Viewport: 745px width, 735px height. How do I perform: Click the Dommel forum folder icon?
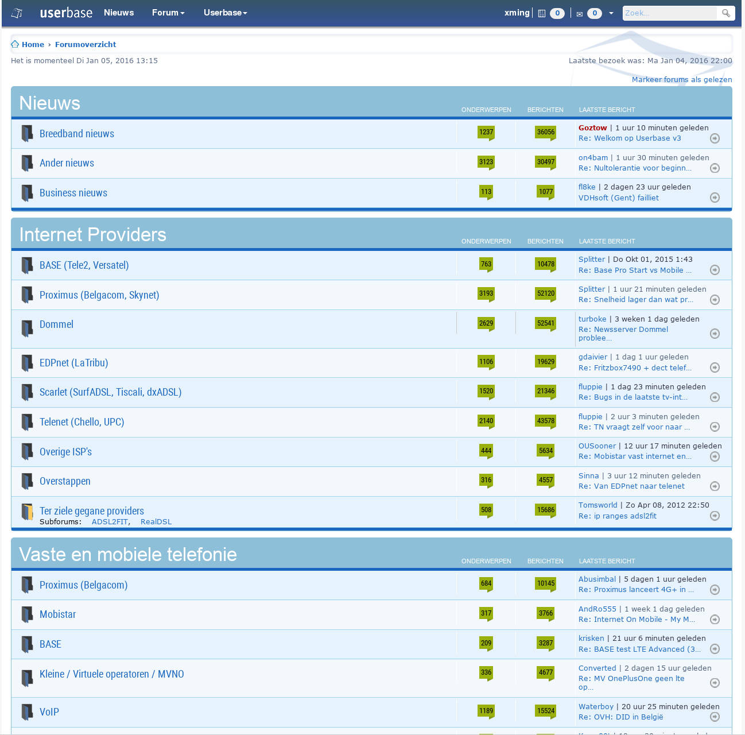(27, 328)
